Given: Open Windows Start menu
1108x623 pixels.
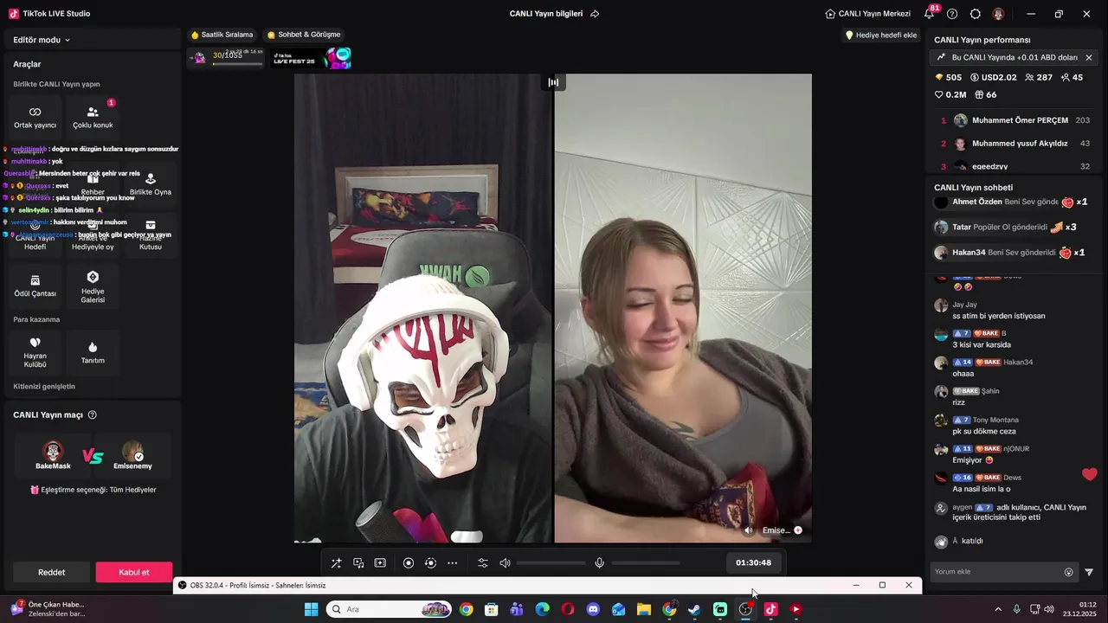Looking at the screenshot, I should [x=311, y=609].
